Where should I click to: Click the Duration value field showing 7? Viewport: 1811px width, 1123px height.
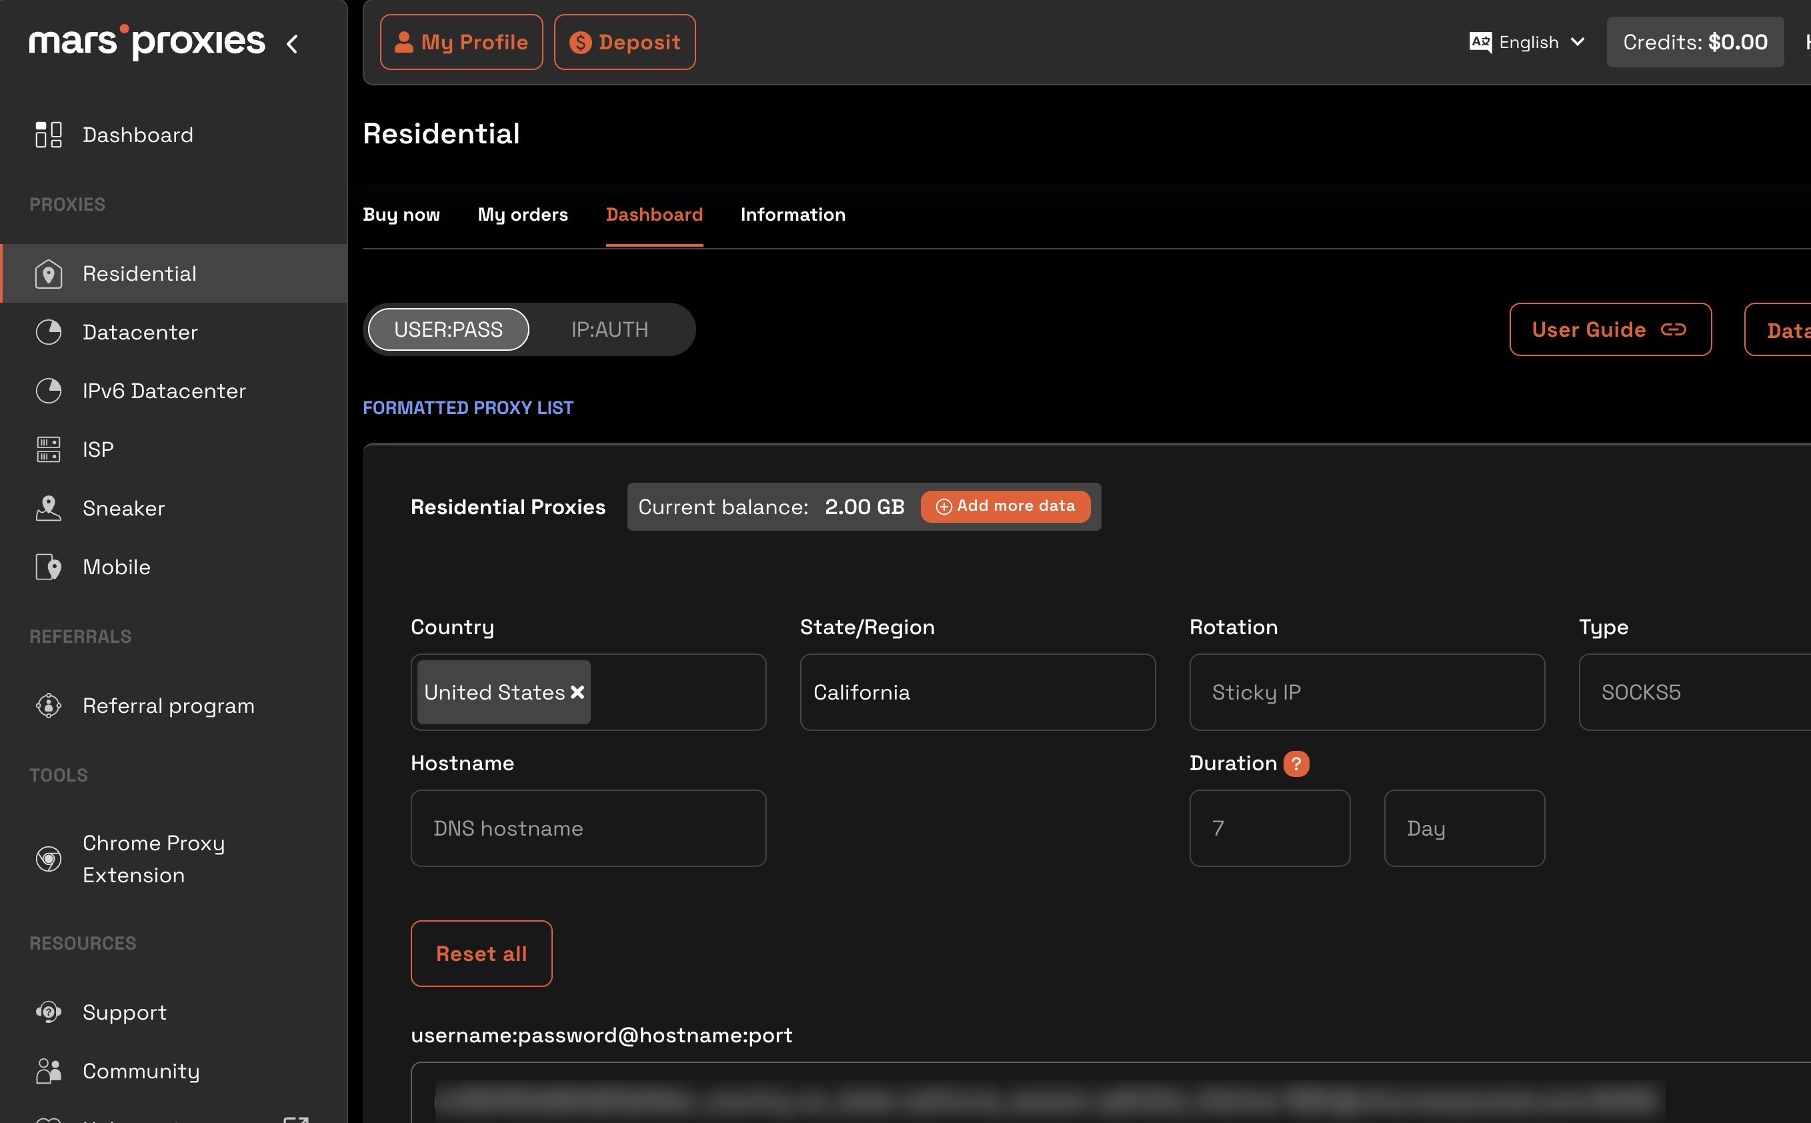click(1269, 828)
